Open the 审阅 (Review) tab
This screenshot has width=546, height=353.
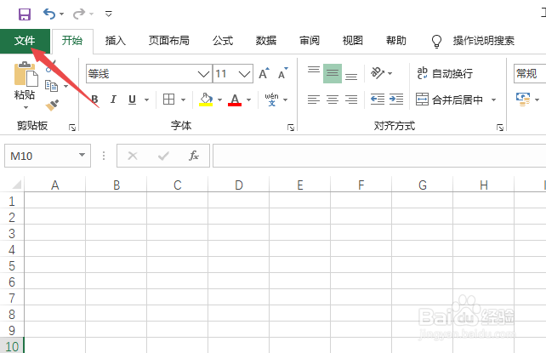click(x=310, y=41)
